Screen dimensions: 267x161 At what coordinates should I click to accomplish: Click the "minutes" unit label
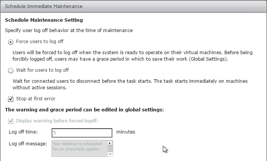125,132
